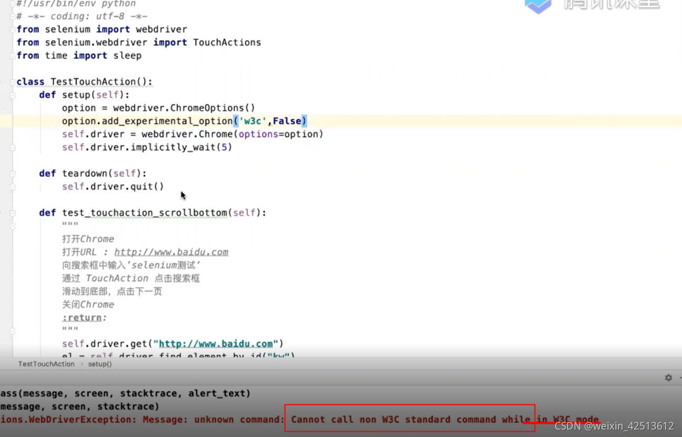Place cursor on self.driver.quit() line
The image size is (682, 437).
click(x=113, y=186)
